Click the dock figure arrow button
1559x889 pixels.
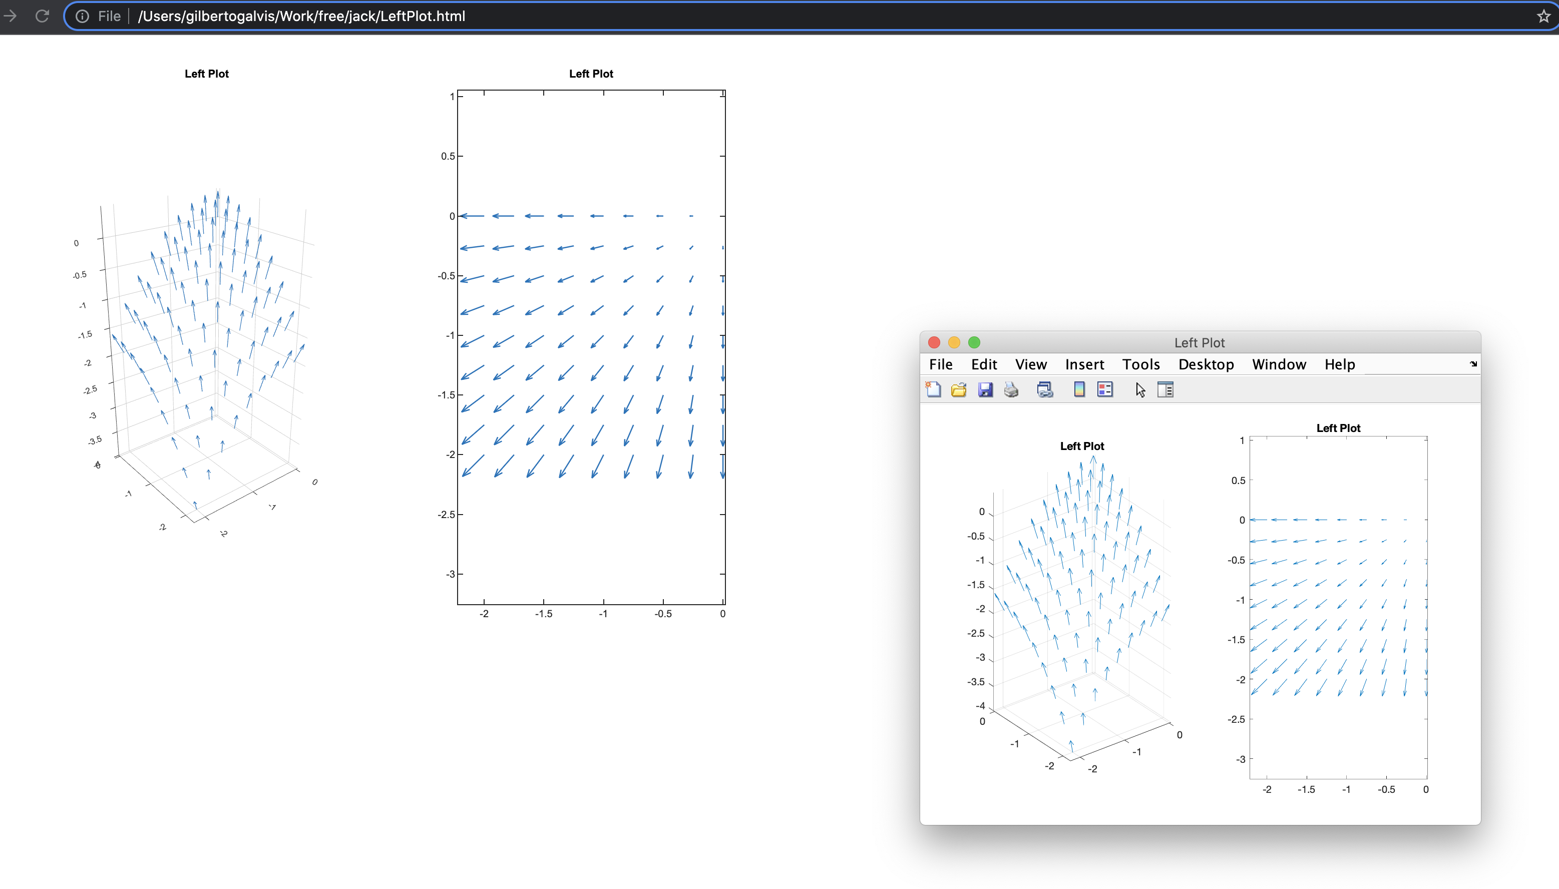click(1473, 364)
